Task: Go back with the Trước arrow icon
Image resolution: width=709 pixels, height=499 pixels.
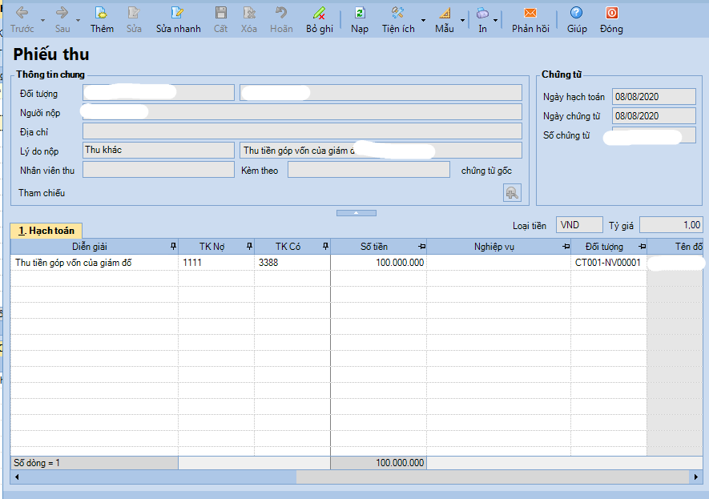Action: (22, 14)
